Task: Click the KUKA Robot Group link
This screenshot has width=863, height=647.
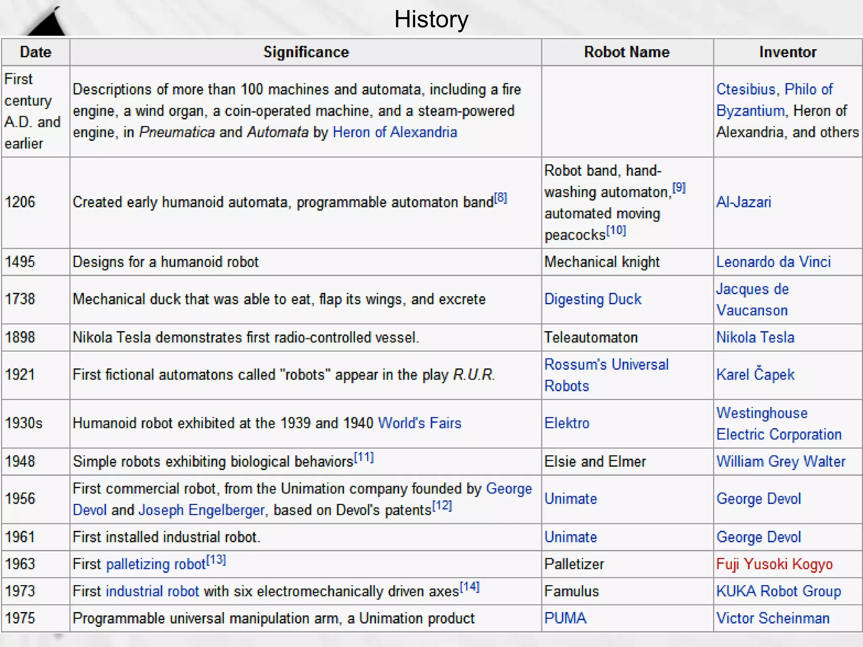Action: [779, 591]
